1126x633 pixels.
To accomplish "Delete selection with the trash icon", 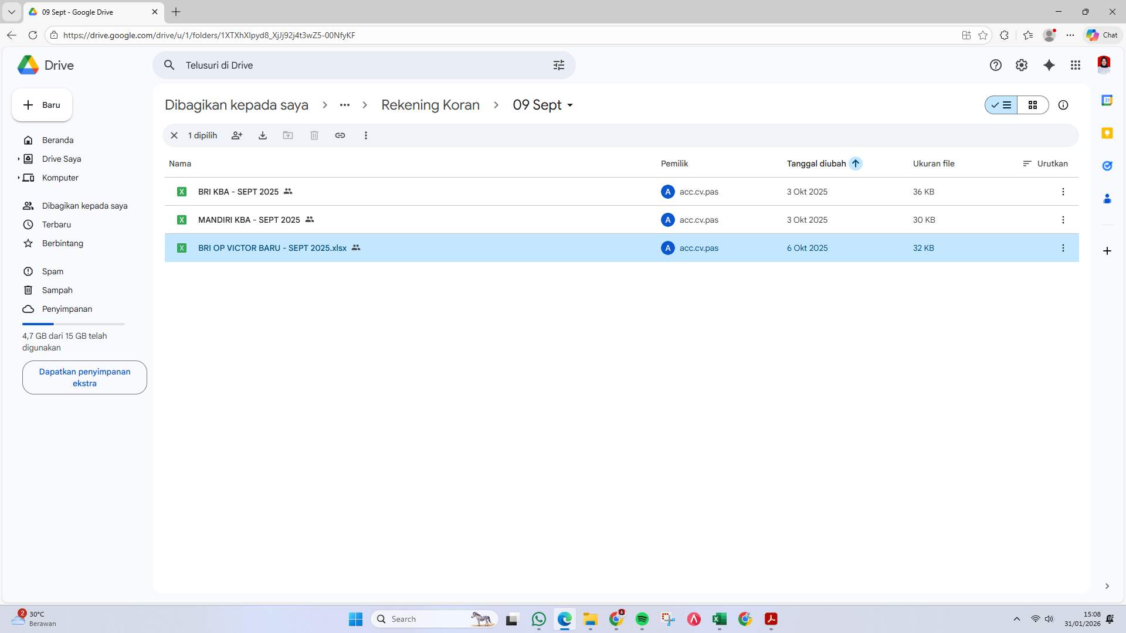I will (314, 135).
